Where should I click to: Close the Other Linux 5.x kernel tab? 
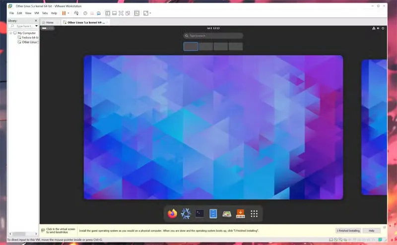[107, 22]
